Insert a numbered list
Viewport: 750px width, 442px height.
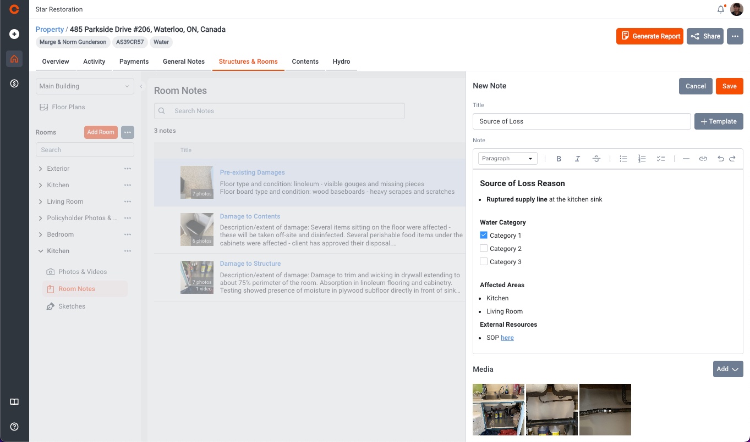point(642,159)
